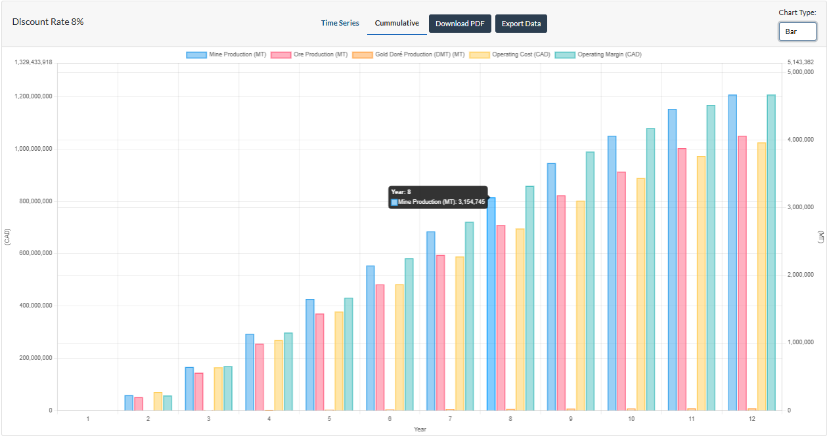The height and width of the screenshot is (438, 829).
Task: Click Year 11 Ore Production bar
Action: 682,280
